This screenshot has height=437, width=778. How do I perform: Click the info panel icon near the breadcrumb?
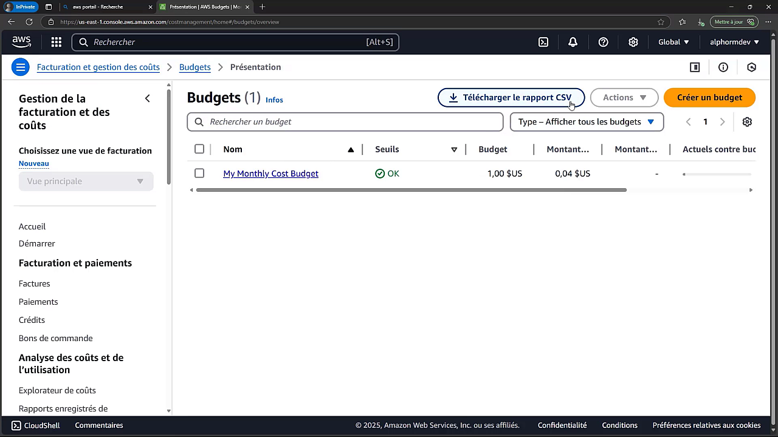pyautogui.click(x=723, y=67)
